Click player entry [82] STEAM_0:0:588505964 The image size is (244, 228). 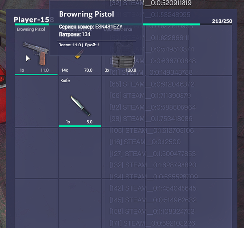[153, 107]
